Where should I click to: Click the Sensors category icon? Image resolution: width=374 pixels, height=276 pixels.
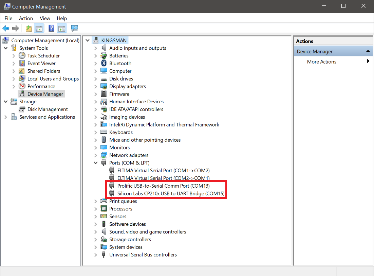point(104,216)
